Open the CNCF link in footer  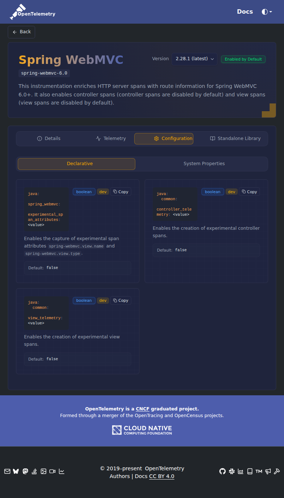point(142,409)
